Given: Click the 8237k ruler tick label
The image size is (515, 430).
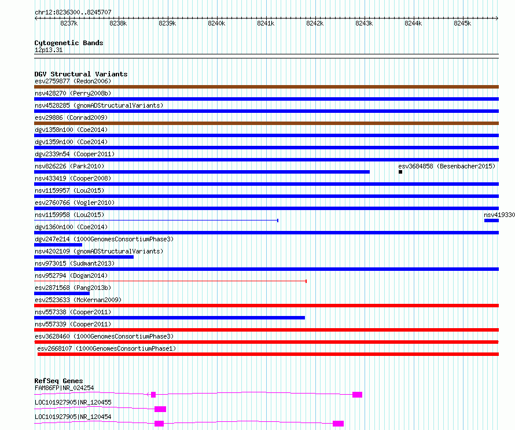Looking at the screenshot, I should 69,23.
